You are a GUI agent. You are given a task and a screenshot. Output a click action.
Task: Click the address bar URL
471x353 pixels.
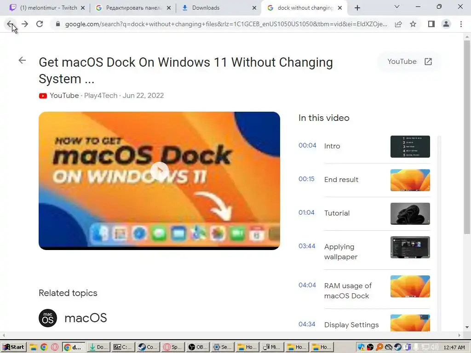(226, 24)
